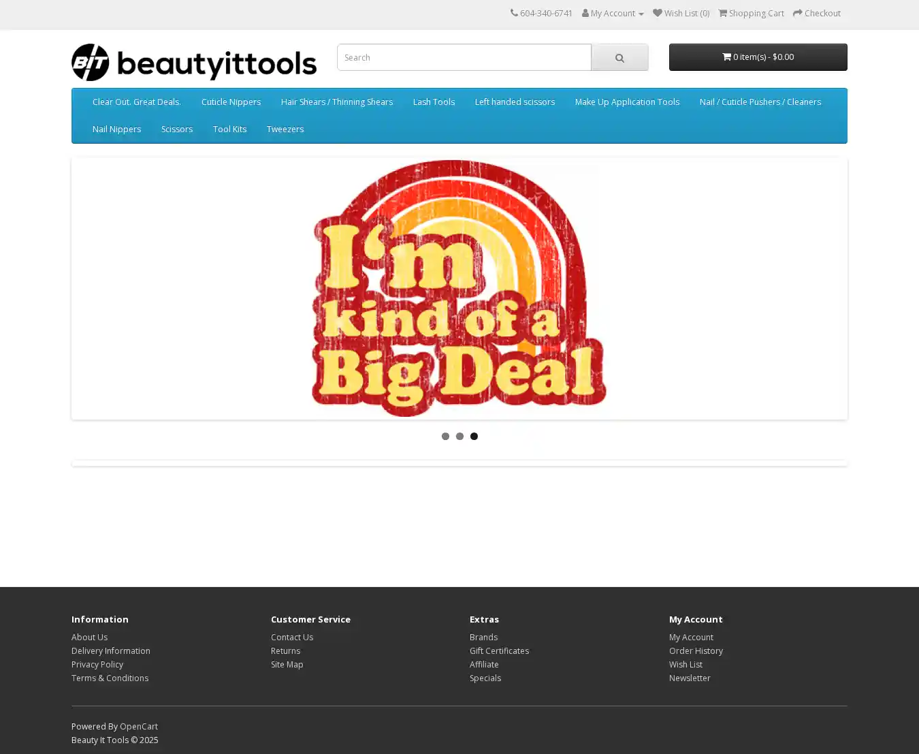
Task: Expand the My Account dropdown caret
Action: pyautogui.click(x=641, y=14)
